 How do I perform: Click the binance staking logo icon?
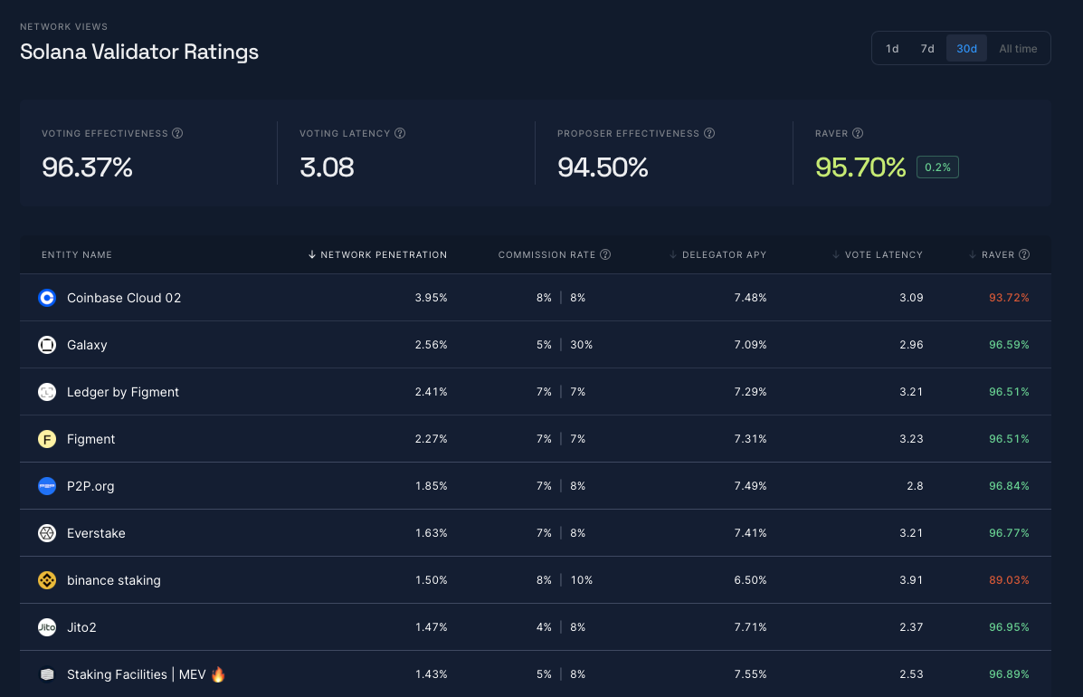click(x=47, y=580)
